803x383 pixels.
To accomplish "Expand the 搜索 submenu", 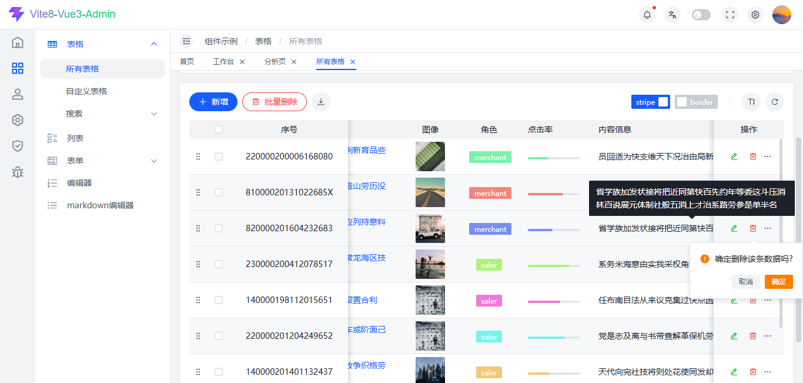I will coord(102,114).
